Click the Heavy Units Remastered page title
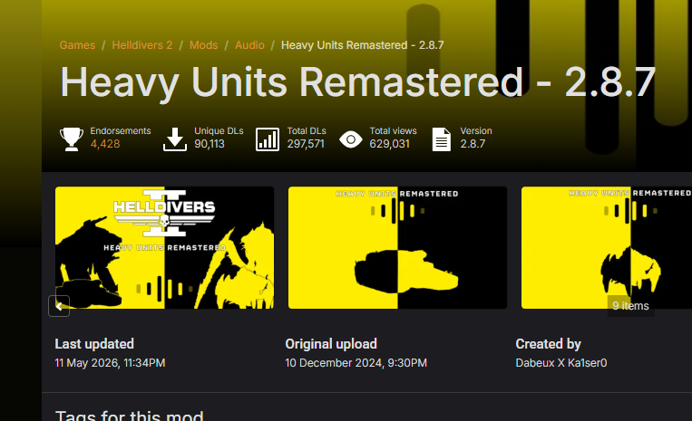The image size is (692, 421). (x=357, y=82)
